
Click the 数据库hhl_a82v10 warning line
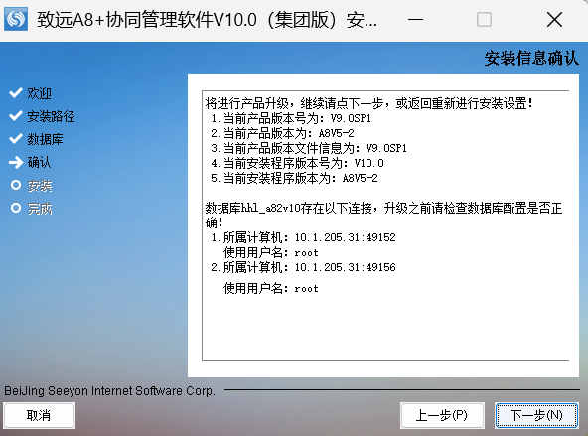(384, 215)
